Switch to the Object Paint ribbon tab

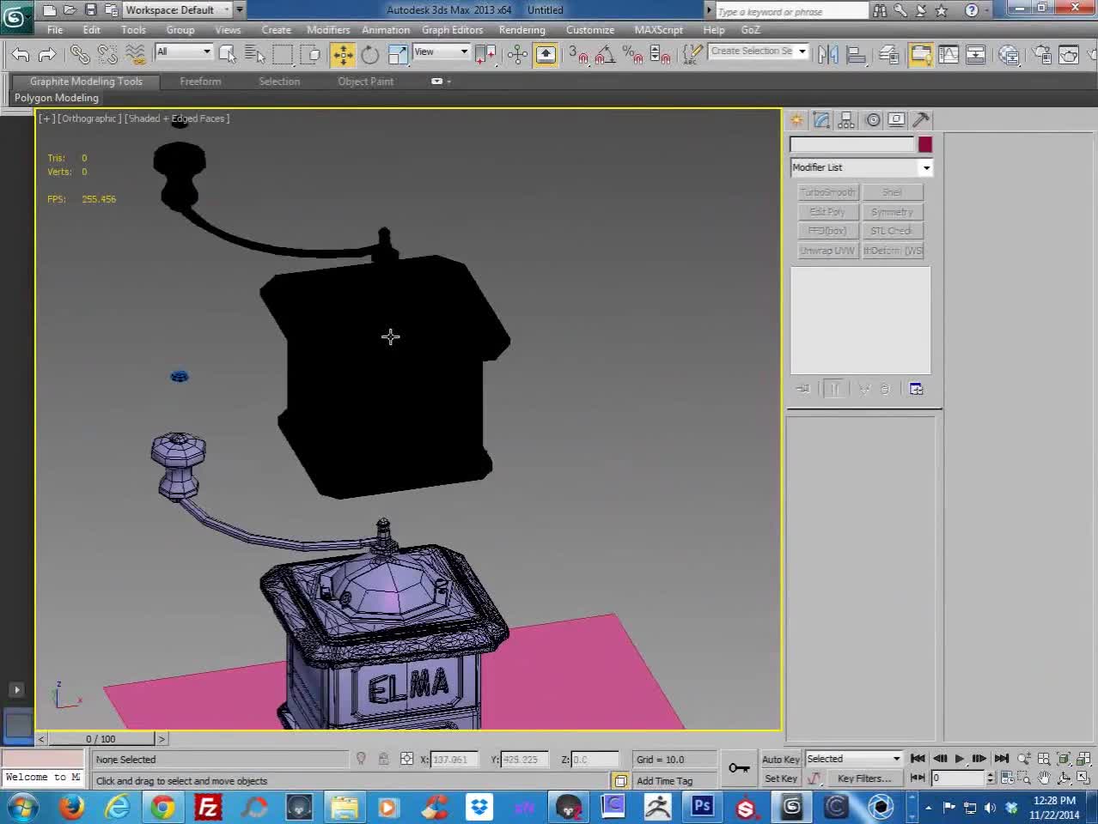(x=365, y=82)
